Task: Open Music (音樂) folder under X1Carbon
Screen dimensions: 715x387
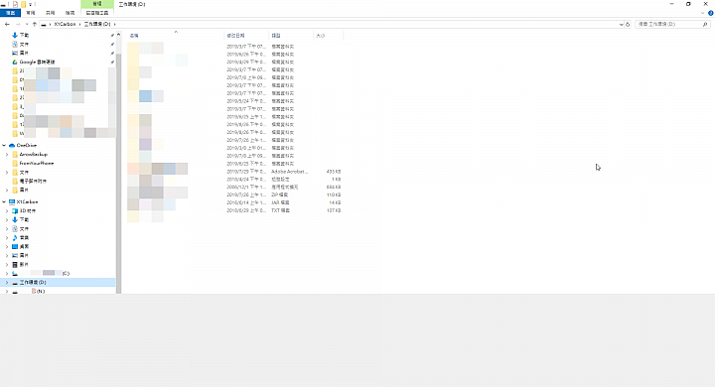Action: [x=24, y=238]
